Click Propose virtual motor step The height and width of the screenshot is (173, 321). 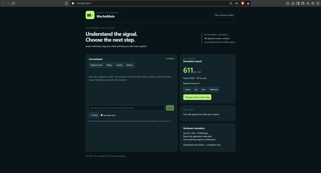pyautogui.click(x=197, y=97)
